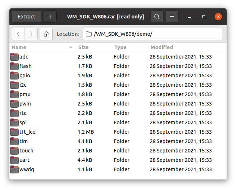Select the gpio folder icon
Image resolution: width=236 pixels, height=190 pixels.
click(14, 75)
